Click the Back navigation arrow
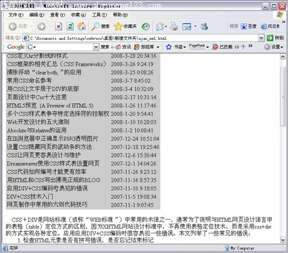The height and width of the screenshot is (253, 288). (x=13, y=27)
